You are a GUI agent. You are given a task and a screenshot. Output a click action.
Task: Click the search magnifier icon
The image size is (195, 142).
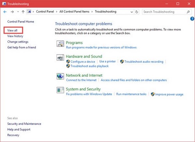(188, 12)
